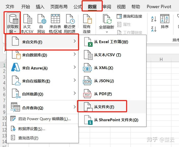Switch to Power Pivot tab
Viewport: 179px width, 147px height.
(159, 7)
